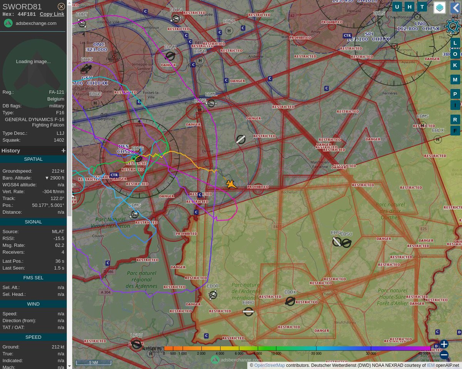The width and height of the screenshot is (462, 369).
Task: Expand the History section
Action: [63, 150]
